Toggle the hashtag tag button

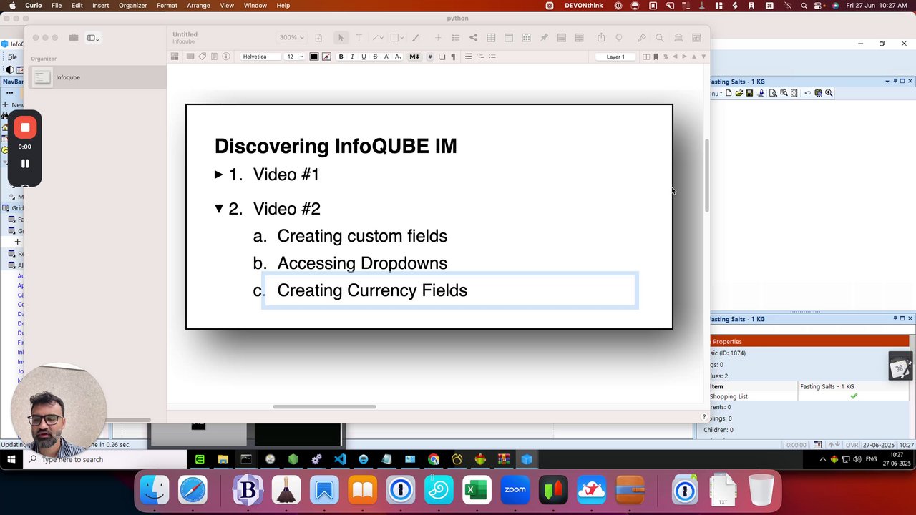pos(429,57)
